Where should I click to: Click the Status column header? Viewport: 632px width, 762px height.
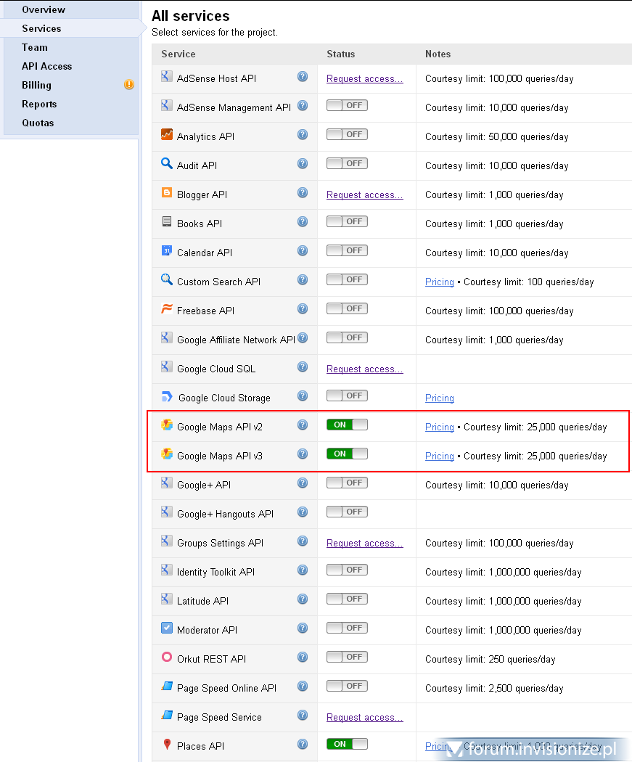point(340,54)
